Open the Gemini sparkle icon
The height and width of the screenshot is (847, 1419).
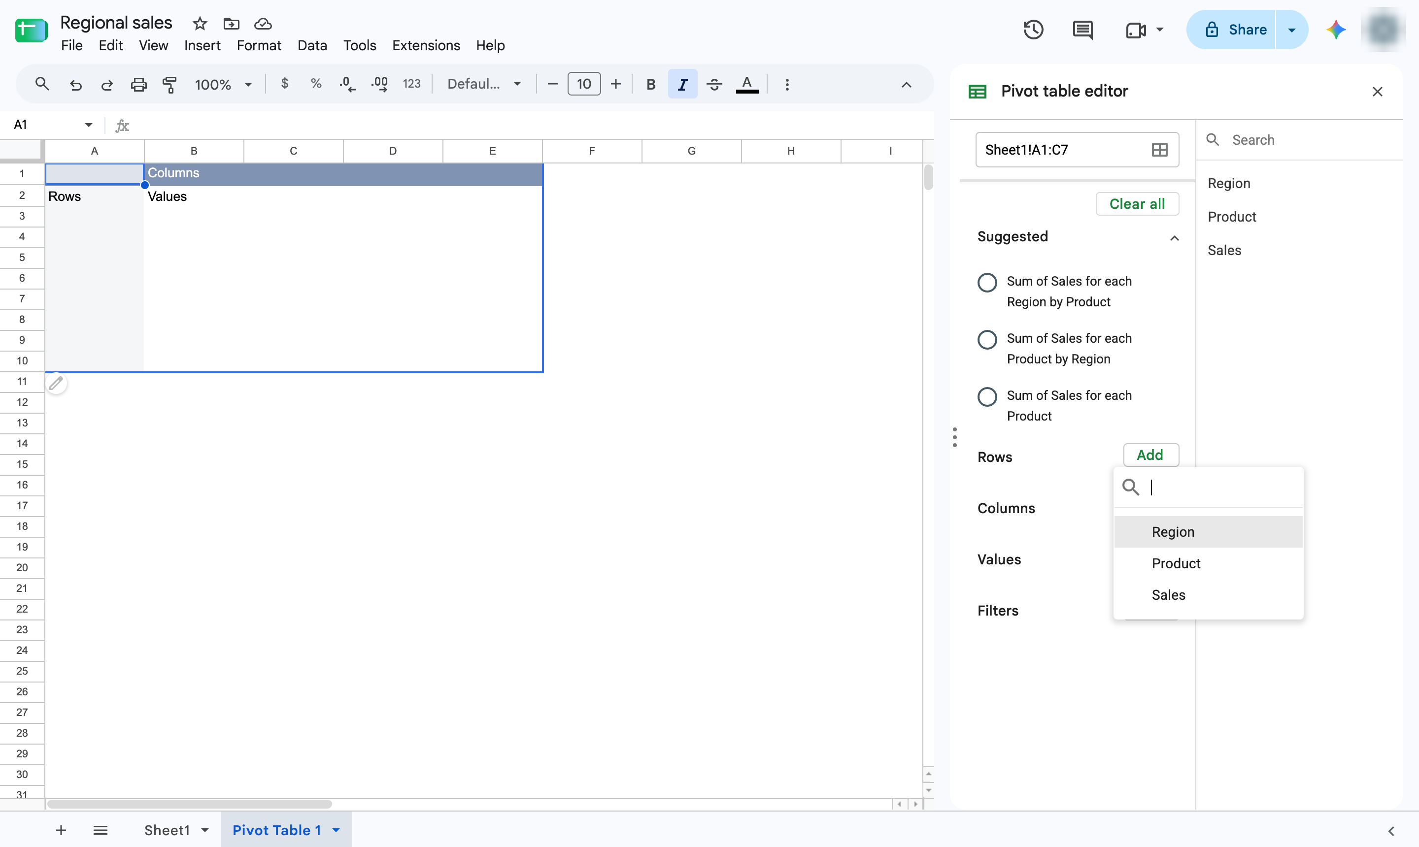(x=1336, y=30)
